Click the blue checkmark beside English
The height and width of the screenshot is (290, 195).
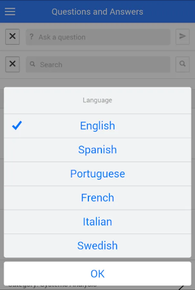pos(16,126)
